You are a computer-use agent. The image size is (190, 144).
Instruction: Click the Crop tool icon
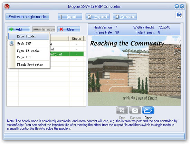[122, 110]
